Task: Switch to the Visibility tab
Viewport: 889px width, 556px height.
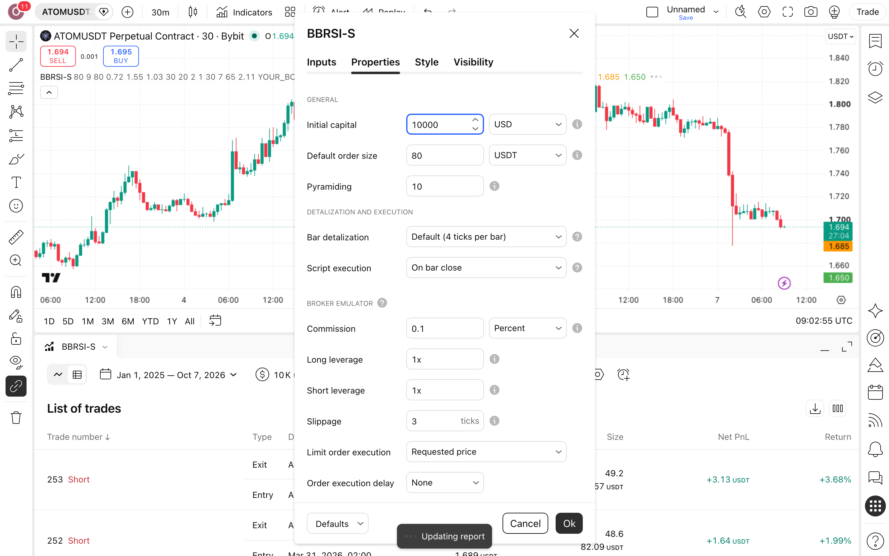Action: [x=473, y=62]
